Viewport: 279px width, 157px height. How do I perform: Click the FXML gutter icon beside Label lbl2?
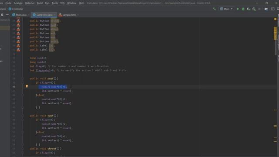(x=18, y=50)
